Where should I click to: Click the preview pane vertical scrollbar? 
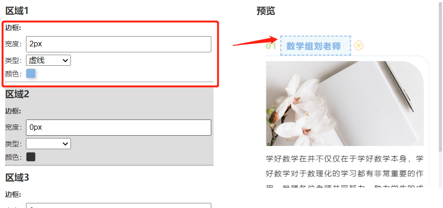pyautogui.click(x=441, y=93)
